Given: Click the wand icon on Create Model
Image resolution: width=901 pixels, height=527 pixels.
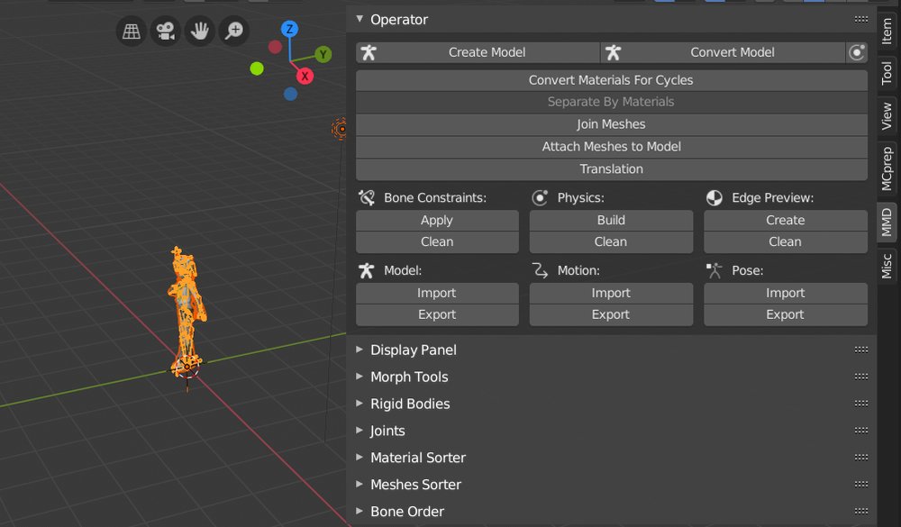Looking at the screenshot, I should (x=369, y=52).
